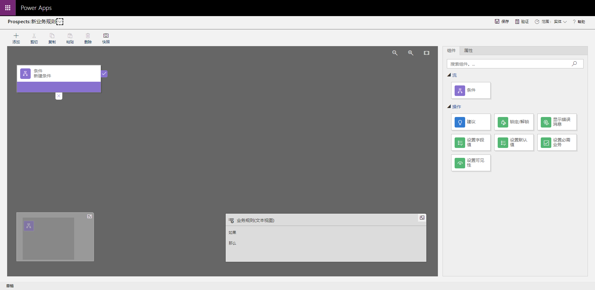Image resolution: width=595 pixels, height=290 pixels.
Task: Switch to the 属性 tab
Action: coord(468,51)
